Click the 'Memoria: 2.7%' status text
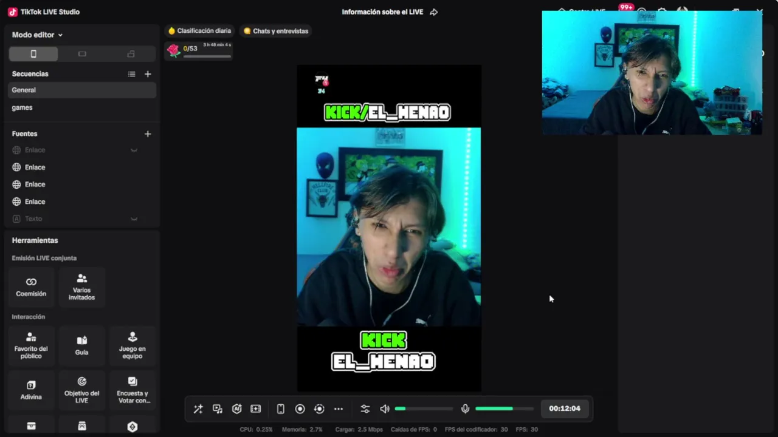The image size is (778, 437). pyautogui.click(x=302, y=429)
